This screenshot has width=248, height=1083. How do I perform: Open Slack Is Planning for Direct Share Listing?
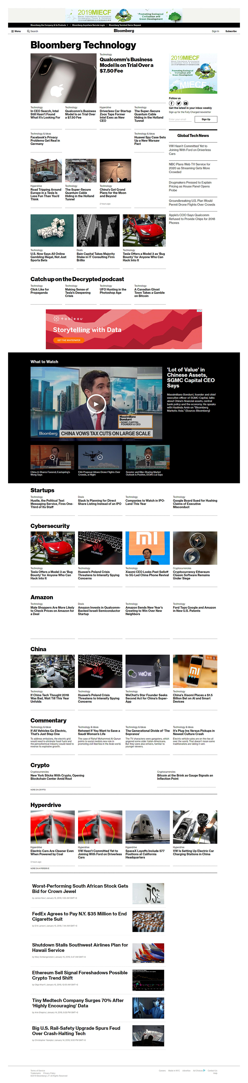click(99, 502)
